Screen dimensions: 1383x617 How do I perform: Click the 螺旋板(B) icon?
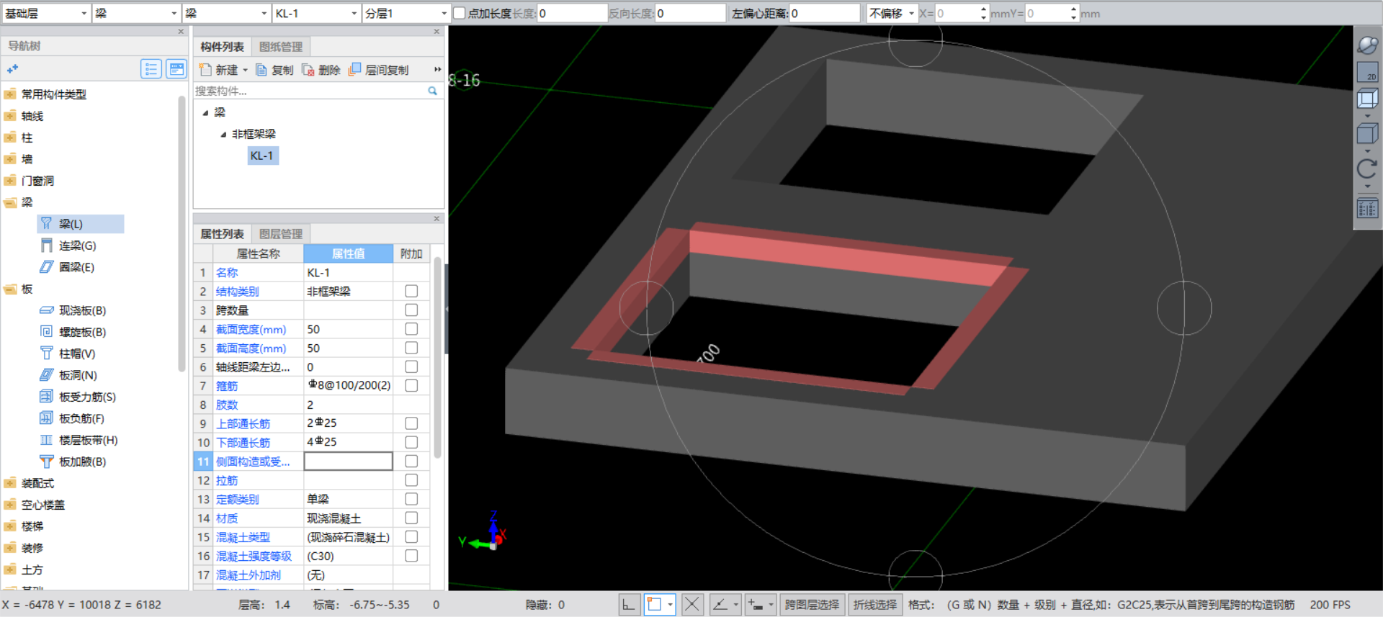46,332
